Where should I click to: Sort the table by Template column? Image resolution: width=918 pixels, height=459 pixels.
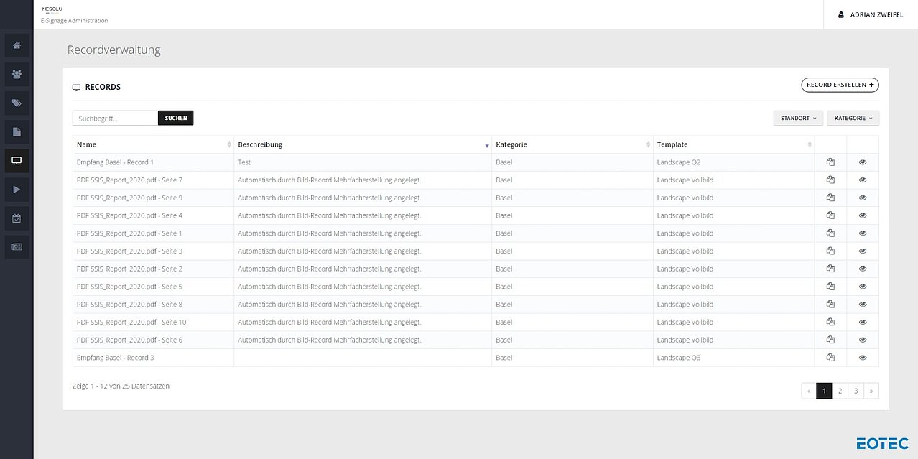734,144
